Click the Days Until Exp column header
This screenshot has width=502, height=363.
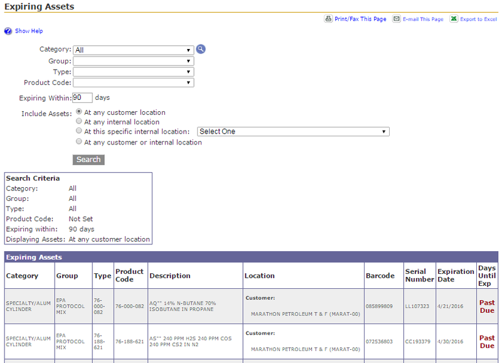487,276
